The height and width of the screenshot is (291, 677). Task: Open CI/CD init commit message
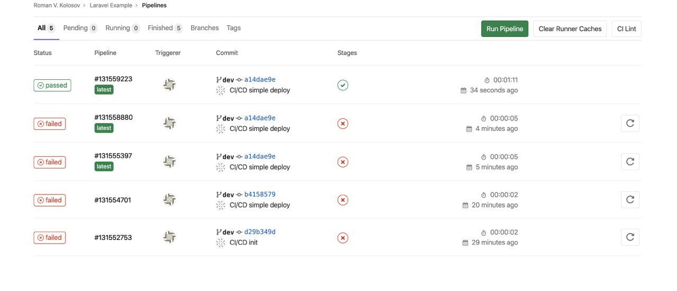point(244,243)
